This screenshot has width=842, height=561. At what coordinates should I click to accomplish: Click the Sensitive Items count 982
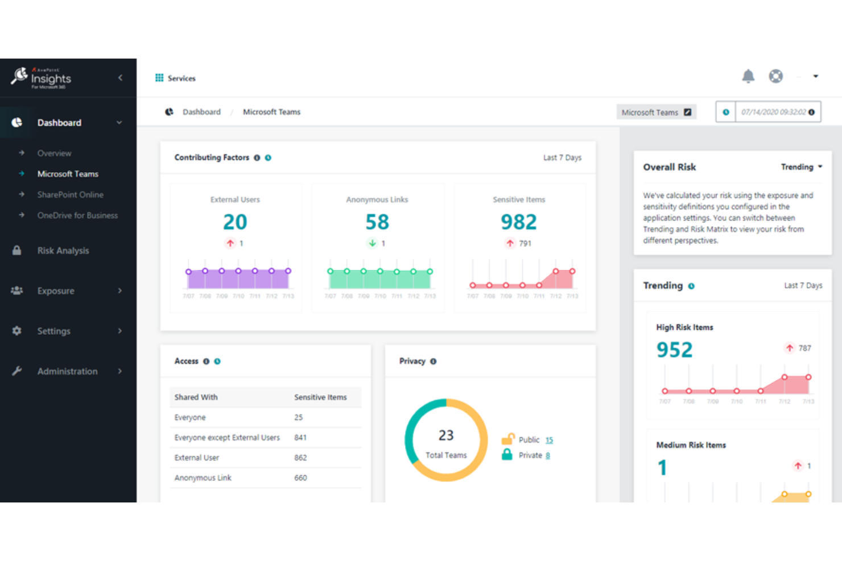[x=519, y=222]
